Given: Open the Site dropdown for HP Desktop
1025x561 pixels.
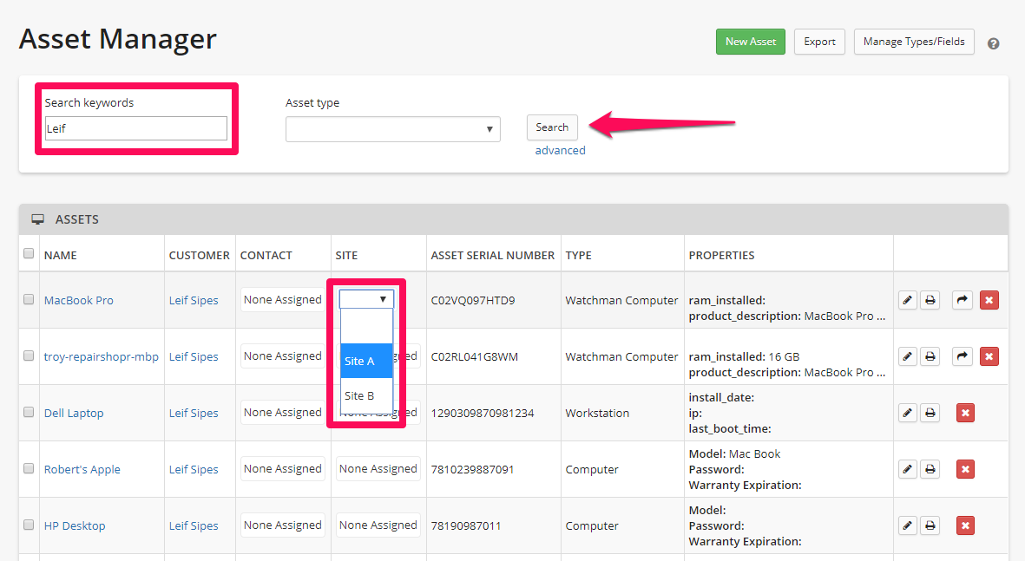Looking at the screenshot, I should coord(378,525).
